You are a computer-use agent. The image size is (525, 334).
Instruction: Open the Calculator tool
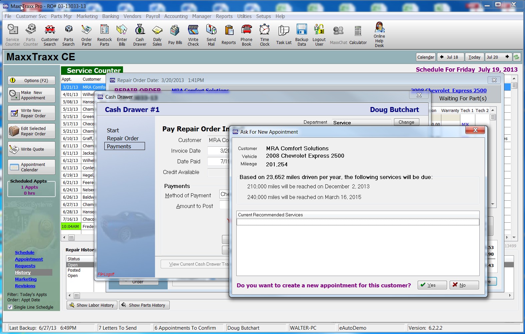point(358,35)
